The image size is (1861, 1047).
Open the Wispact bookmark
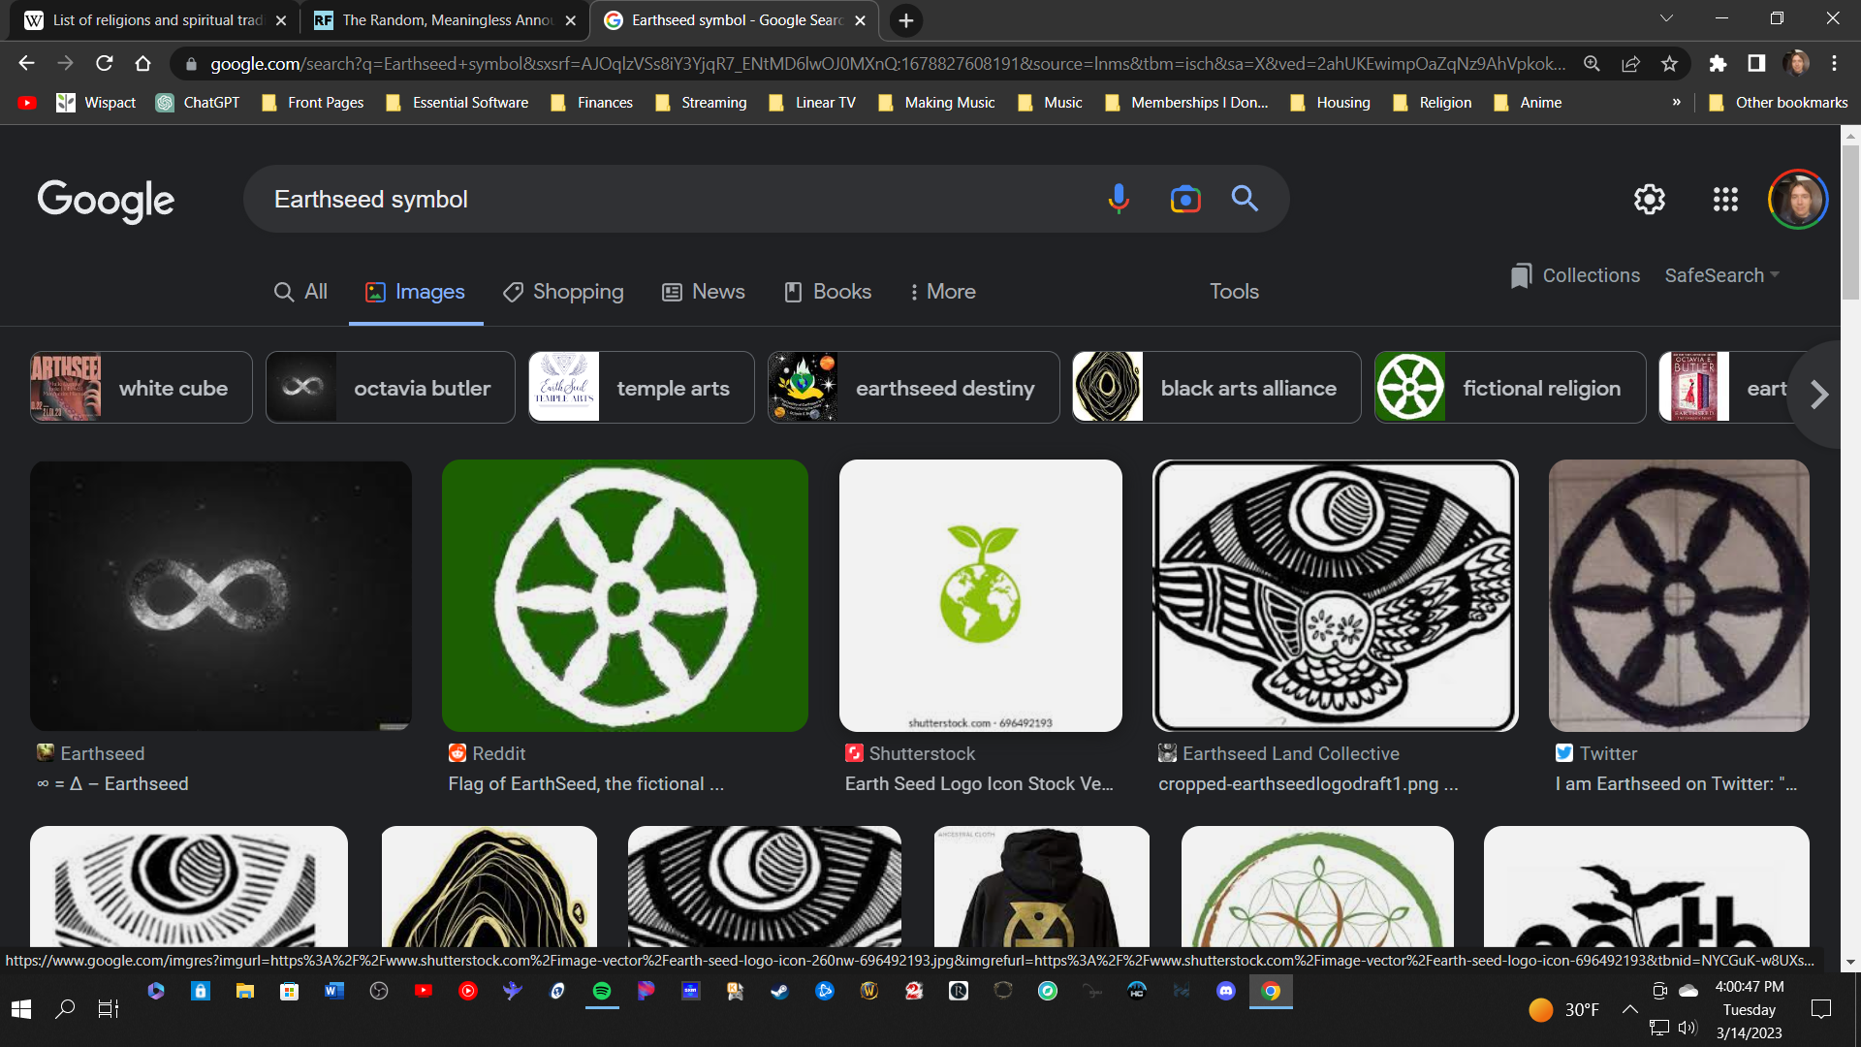96,103
